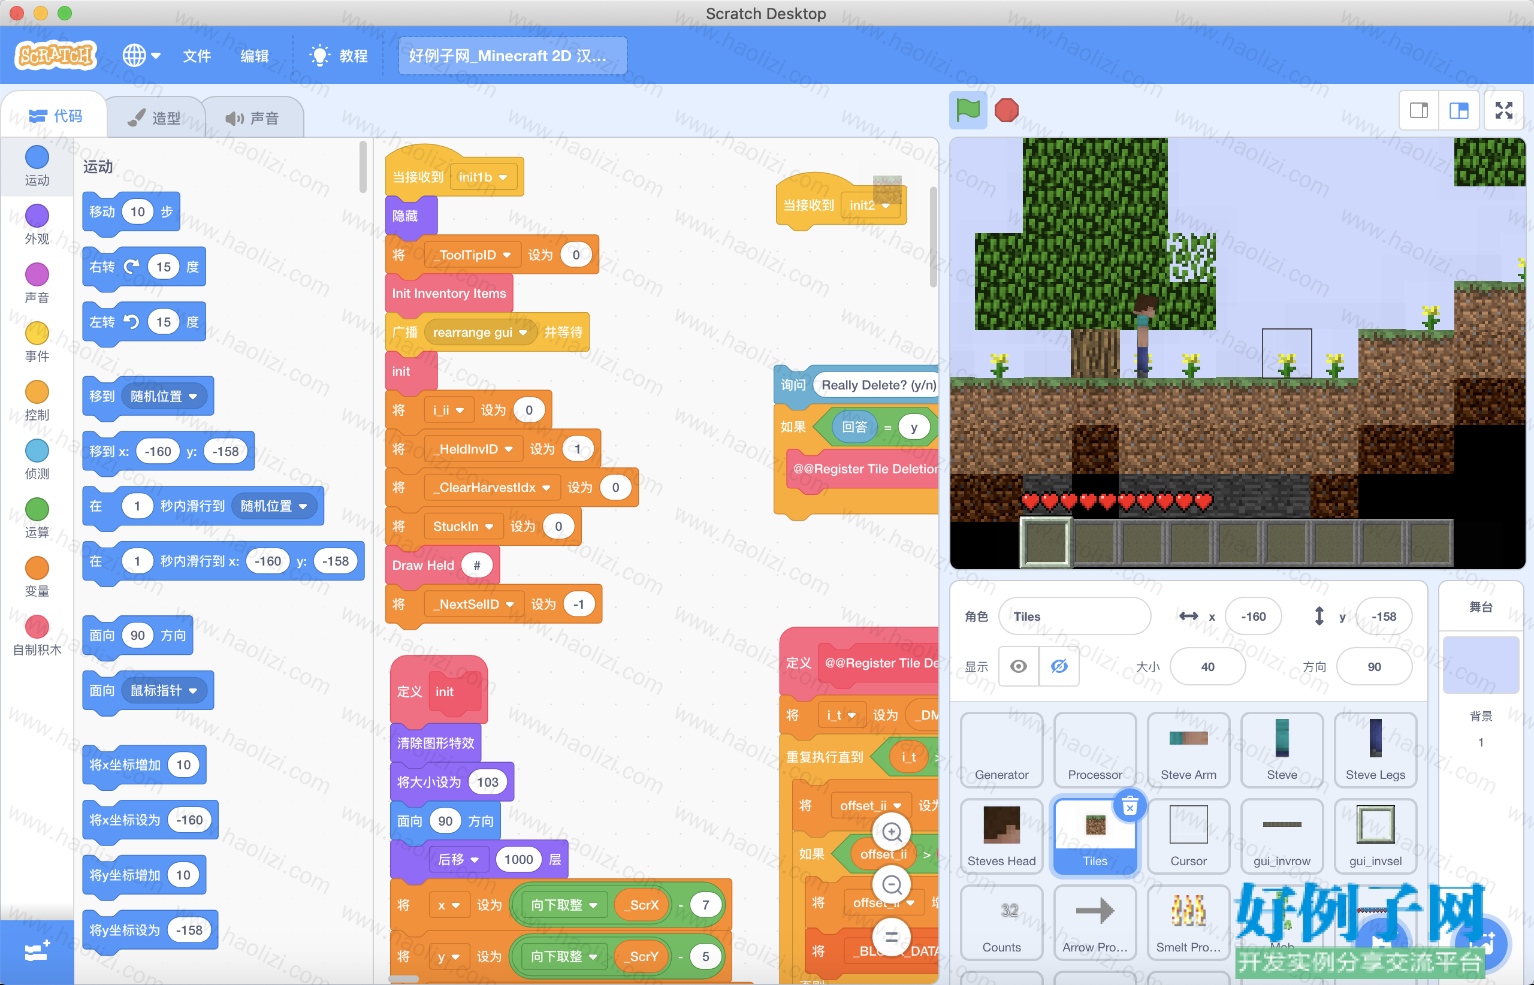Open the 编辑 menu
This screenshot has height=985, width=1534.
pos(255,56)
